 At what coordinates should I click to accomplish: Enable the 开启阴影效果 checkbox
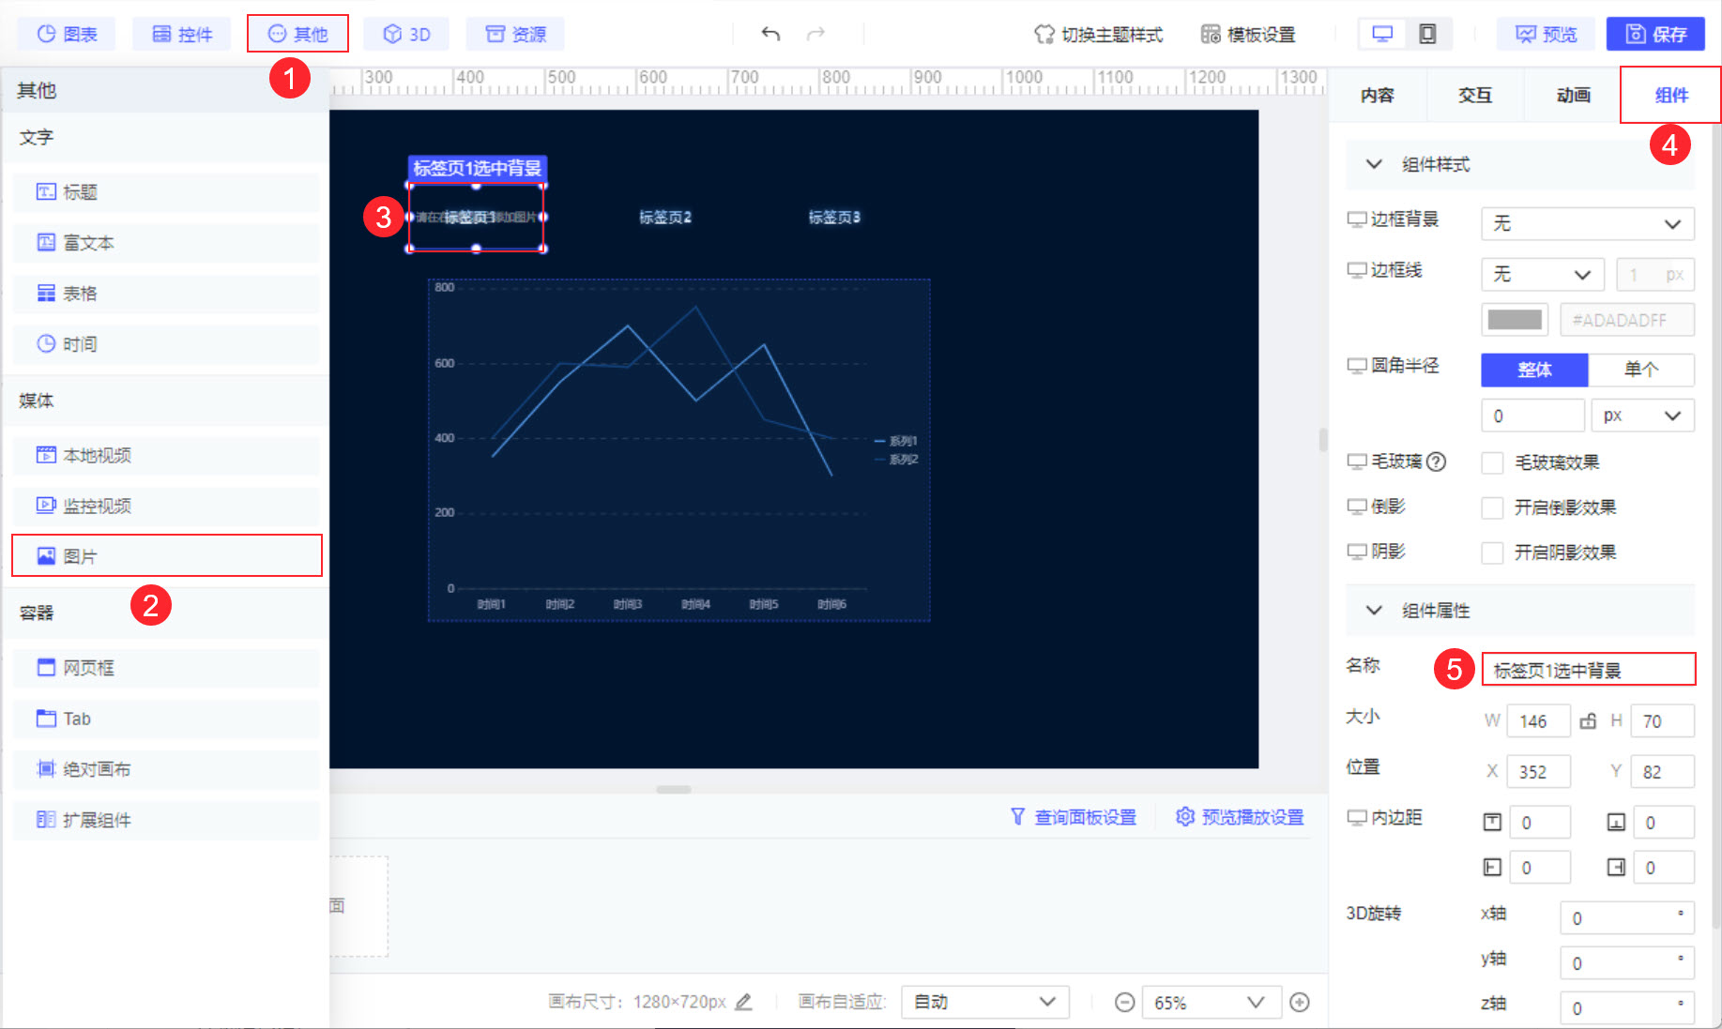pyautogui.click(x=1492, y=552)
